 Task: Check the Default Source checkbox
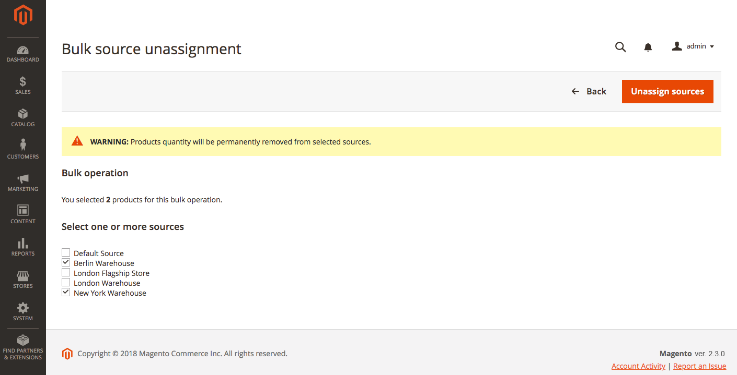(x=66, y=253)
